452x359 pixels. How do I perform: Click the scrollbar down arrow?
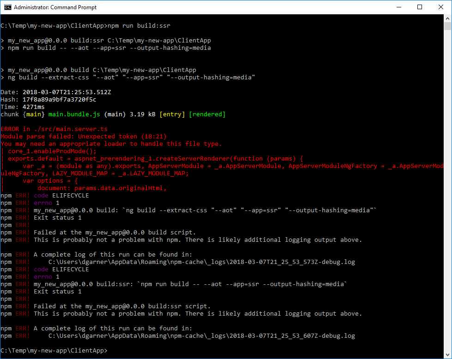(447, 355)
